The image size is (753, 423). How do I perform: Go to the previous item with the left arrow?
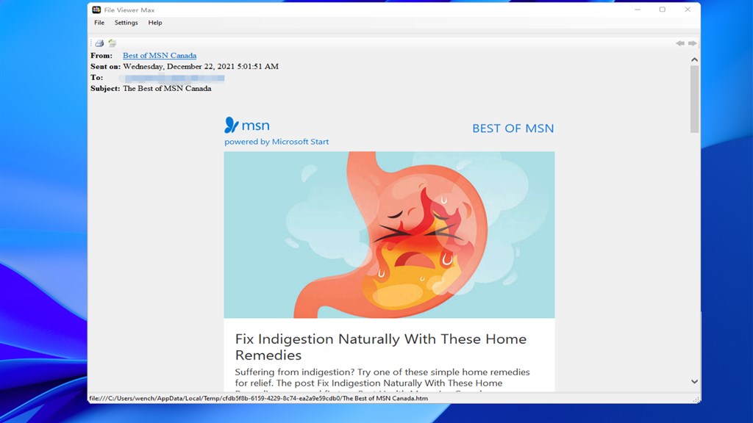[680, 43]
